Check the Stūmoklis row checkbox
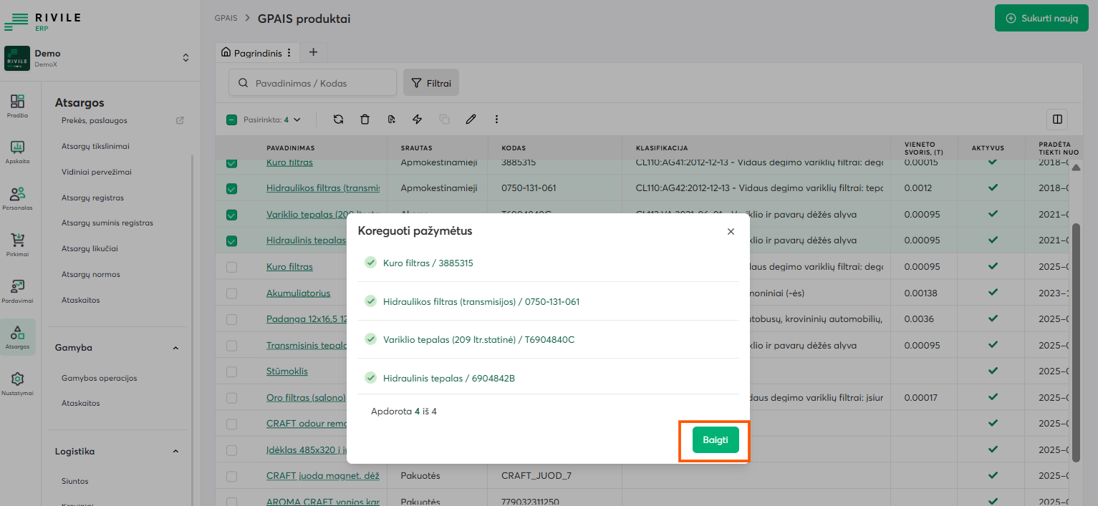 pos(231,372)
